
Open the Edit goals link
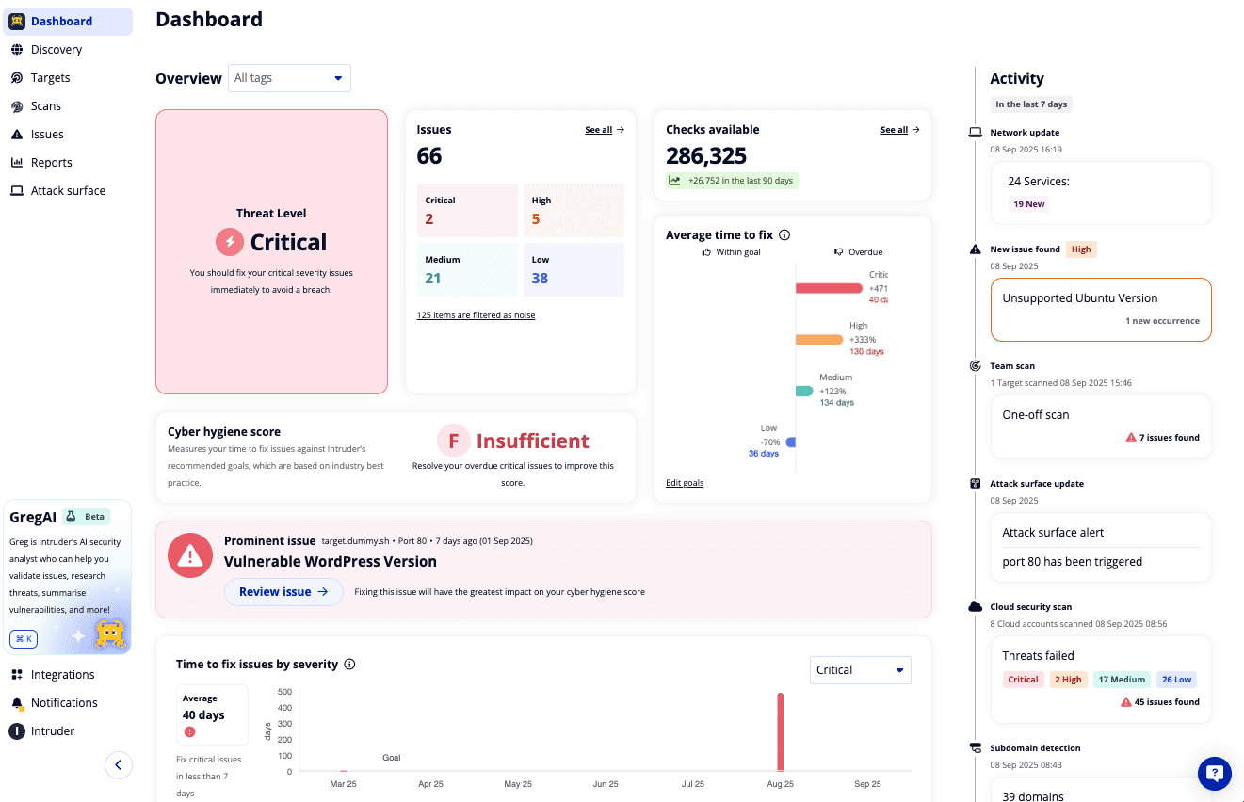685,483
